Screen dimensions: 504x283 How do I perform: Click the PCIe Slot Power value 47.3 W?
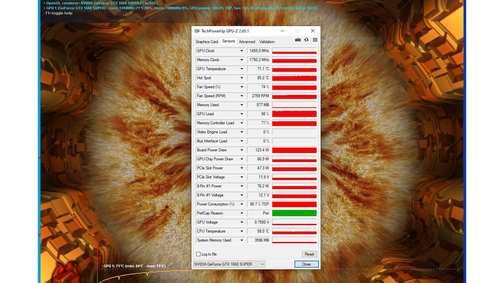click(258, 168)
